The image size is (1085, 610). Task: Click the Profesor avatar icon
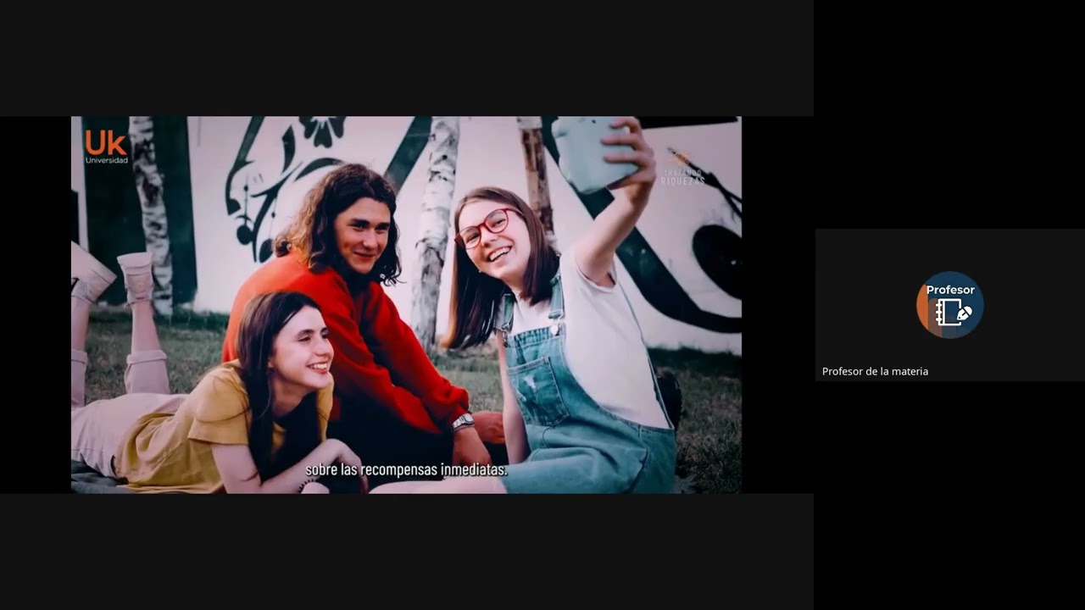(x=949, y=305)
